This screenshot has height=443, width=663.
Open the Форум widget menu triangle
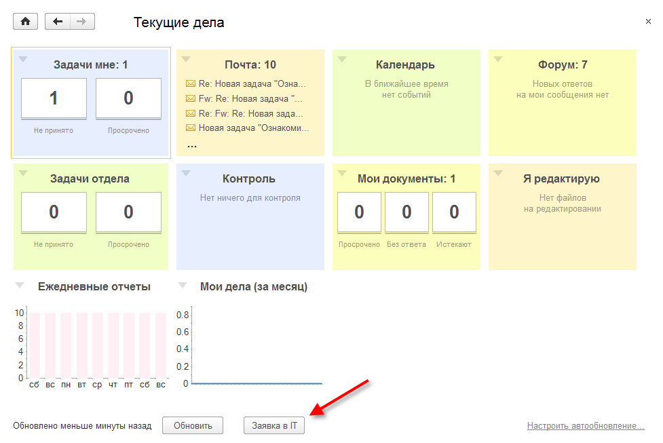pos(498,59)
